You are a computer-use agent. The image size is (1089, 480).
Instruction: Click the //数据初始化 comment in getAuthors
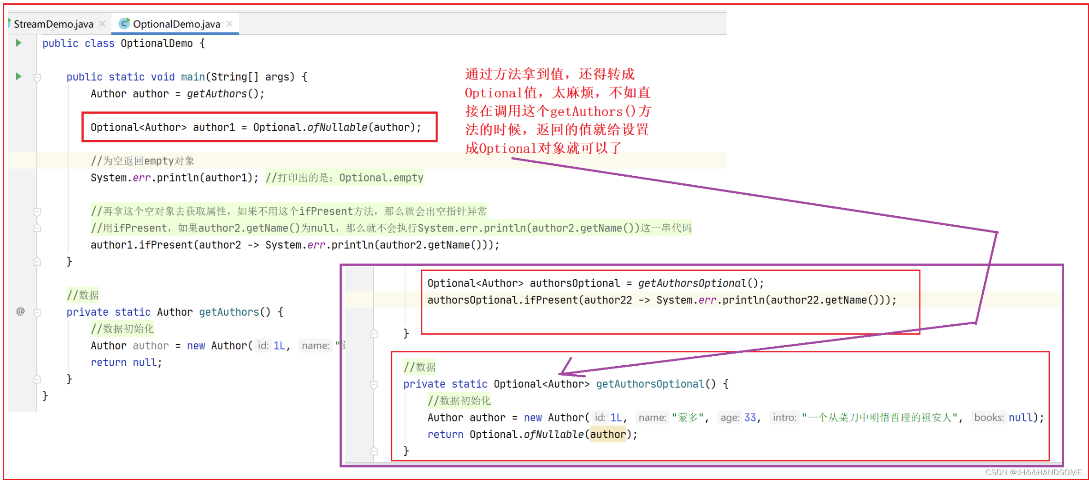122,329
